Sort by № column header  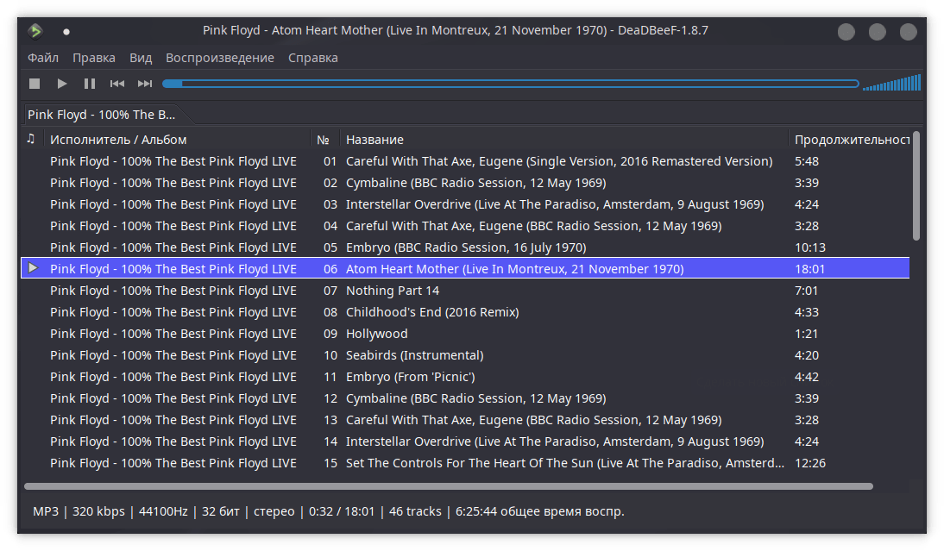click(324, 140)
